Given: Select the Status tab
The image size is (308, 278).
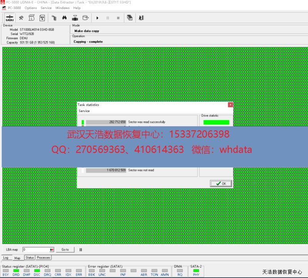Looking at the screenshot, I should 30,258.
